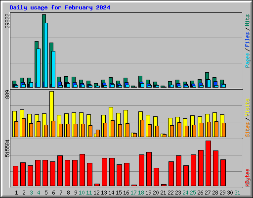Click day 26 label on the x-axis

pyautogui.click(x=200, y=193)
